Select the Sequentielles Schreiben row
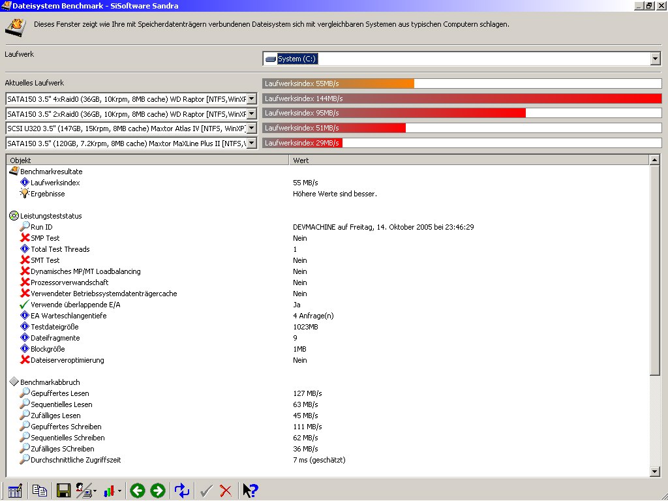The width and height of the screenshot is (668, 501). [x=328, y=437]
